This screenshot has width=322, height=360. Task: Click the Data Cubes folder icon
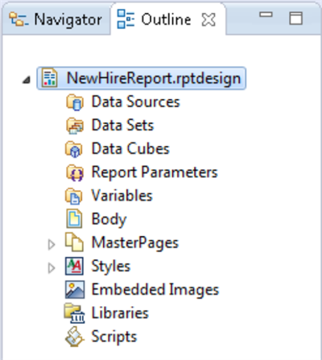[x=74, y=149]
